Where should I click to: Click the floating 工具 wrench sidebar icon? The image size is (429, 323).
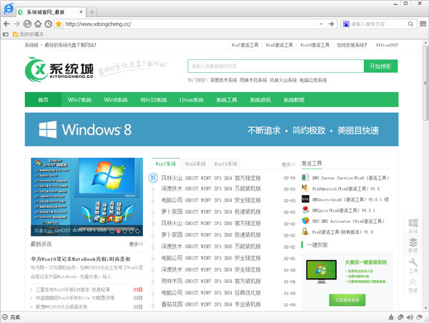coord(413,265)
